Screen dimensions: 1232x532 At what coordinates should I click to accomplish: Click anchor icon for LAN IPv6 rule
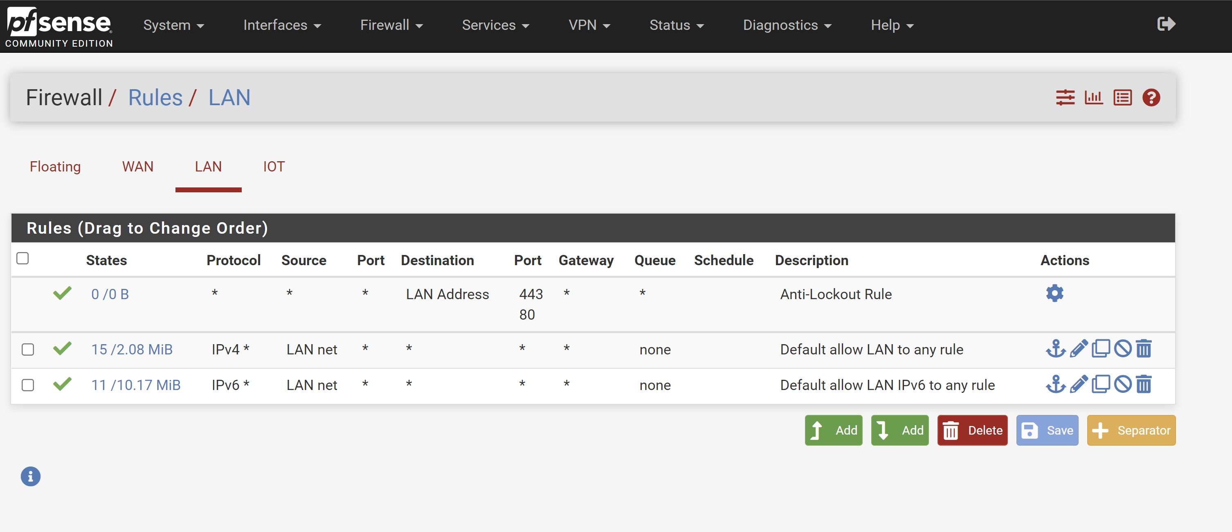click(1056, 385)
